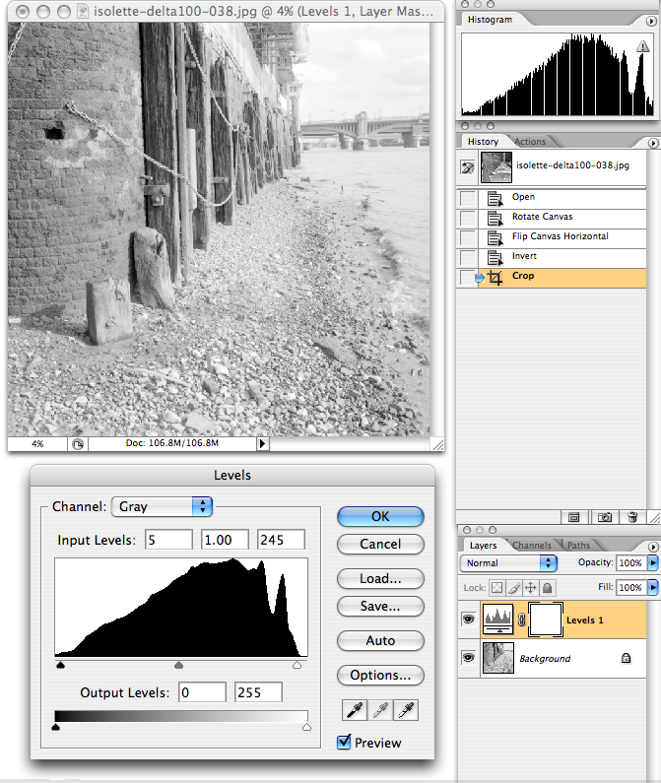Set history brush source to Rotate Canvas
The image size is (661, 783).
pos(468,219)
